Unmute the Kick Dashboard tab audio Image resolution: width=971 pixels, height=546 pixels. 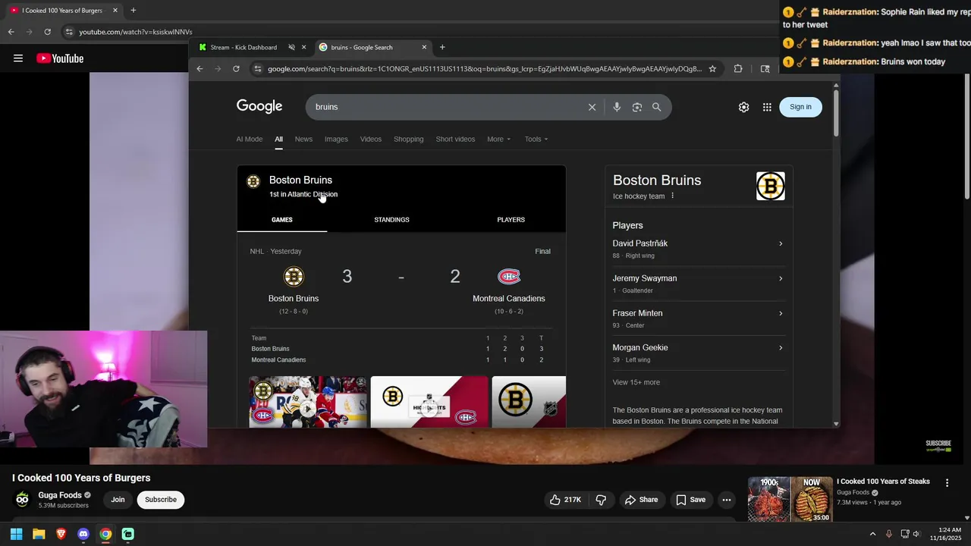(291, 47)
